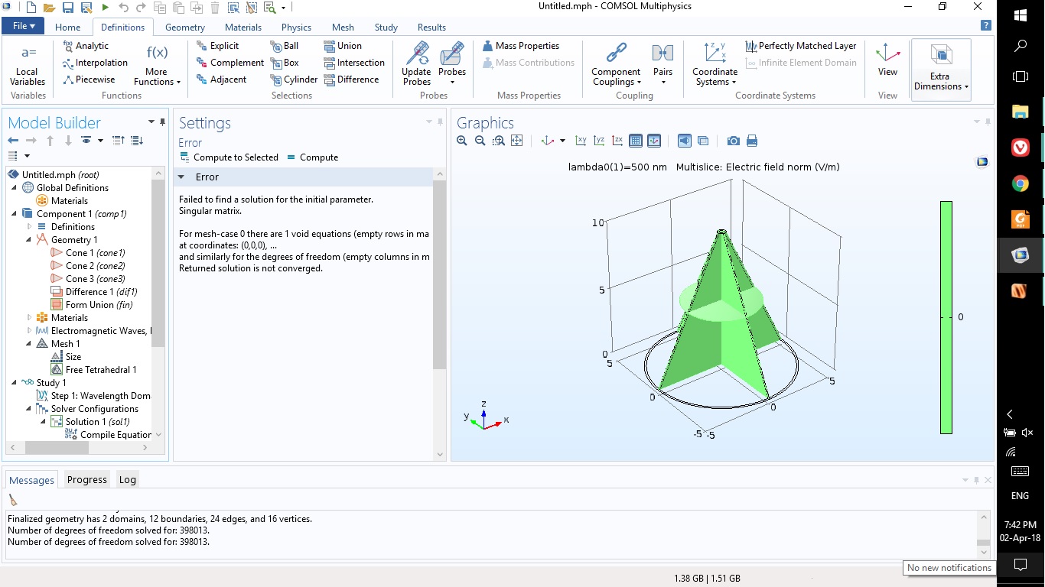This screenshot has width=1045, height=587.
Task: Toggle the grid display in Graphics
Action: pyautogui.click(x=636, y=141)
